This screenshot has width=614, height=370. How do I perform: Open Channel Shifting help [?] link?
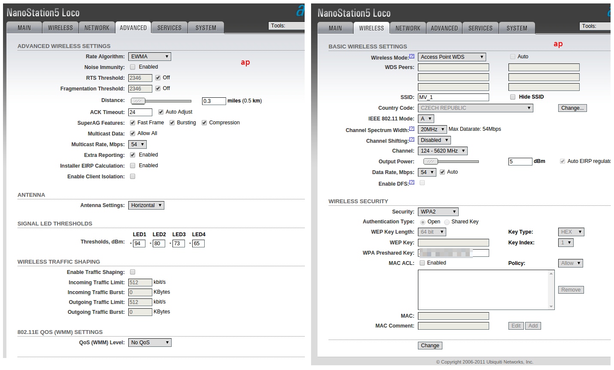point(412,139)
